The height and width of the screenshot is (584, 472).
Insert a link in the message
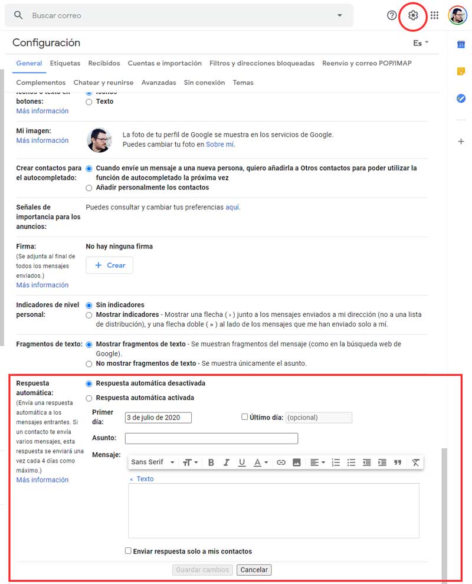point(281,462)
